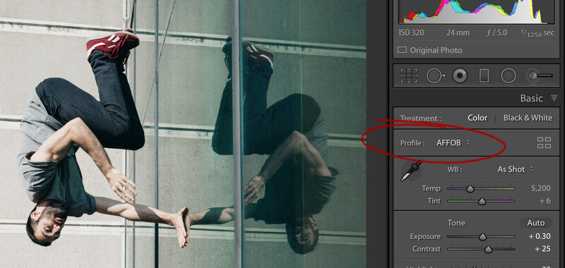Collapse the Basic panel triangle

554,98
